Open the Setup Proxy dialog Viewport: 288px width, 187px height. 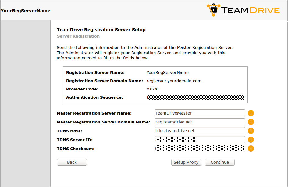[186, 162]
